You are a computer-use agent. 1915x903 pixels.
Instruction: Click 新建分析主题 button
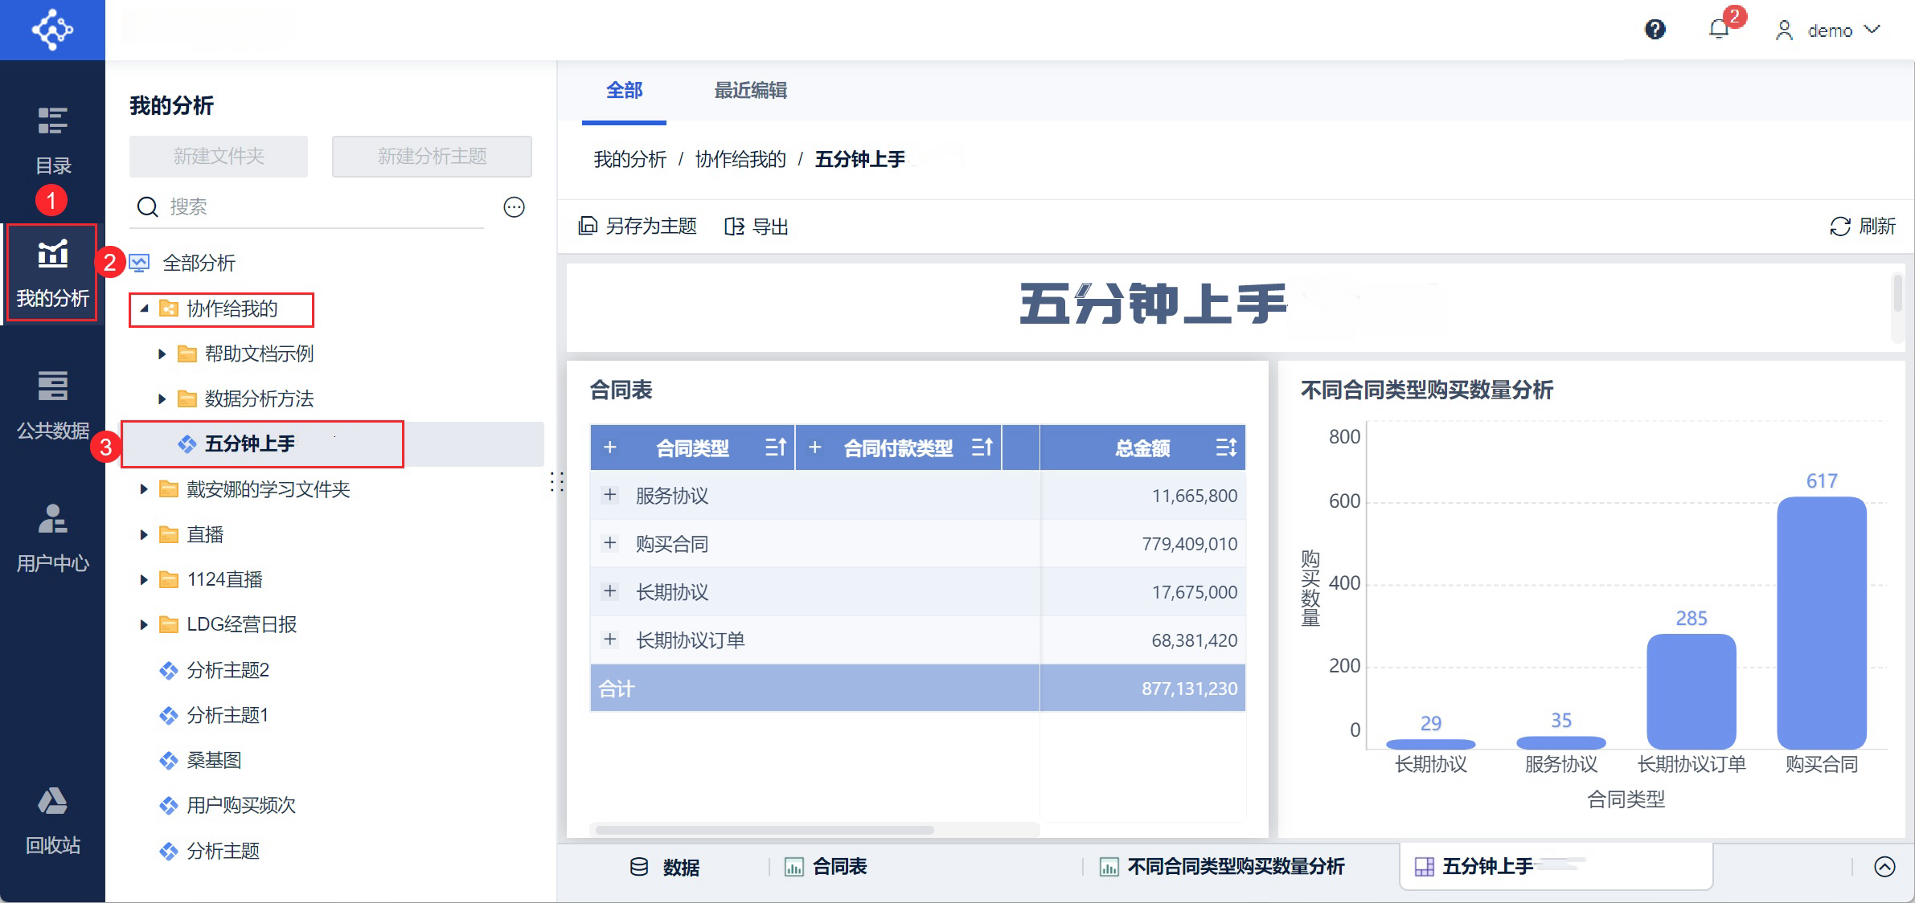(x=432, y=156)
